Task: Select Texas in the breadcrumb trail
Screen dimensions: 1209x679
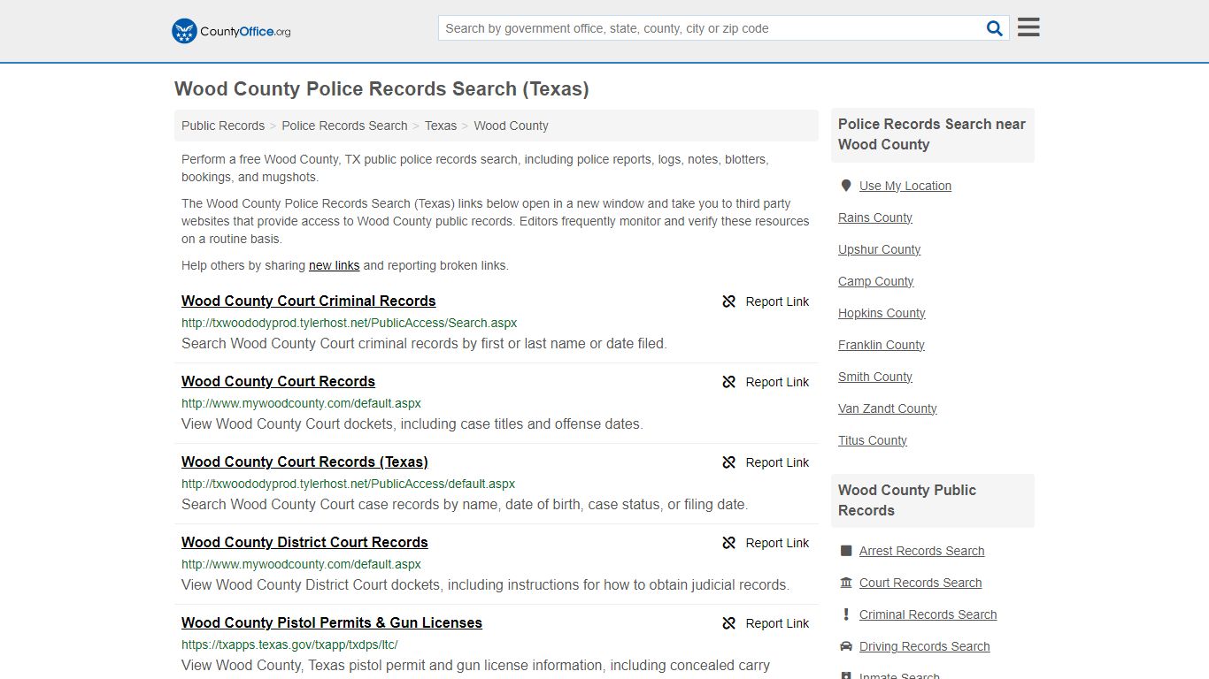Action: pyautogui.click(x=440, y=126)
